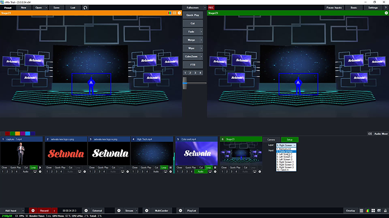Switch to the Camera tab
The height and width of the screenshot is (218, 389).
[271, 139]
